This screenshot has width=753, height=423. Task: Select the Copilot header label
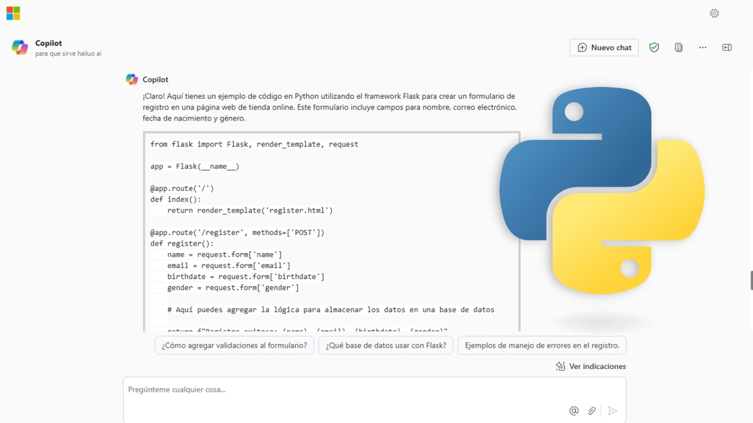click(48, 43)
